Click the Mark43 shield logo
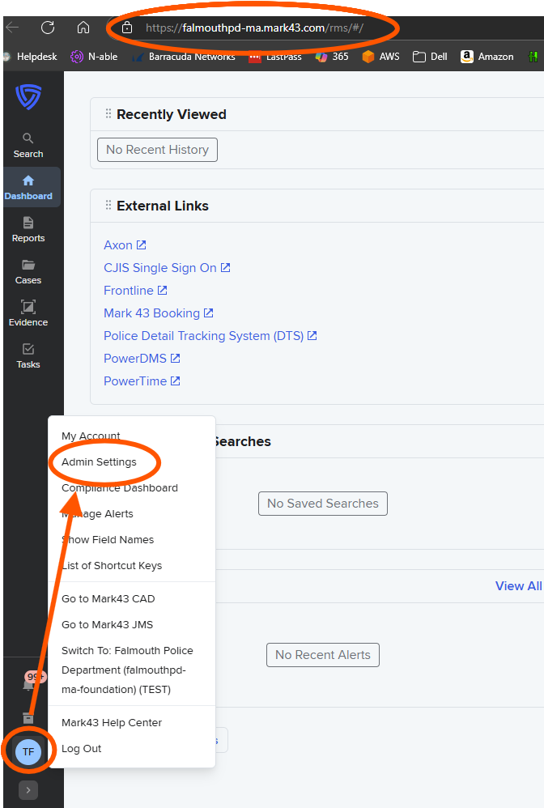The height and width of the screenshot is (808, 544). [x=28, y=97]
